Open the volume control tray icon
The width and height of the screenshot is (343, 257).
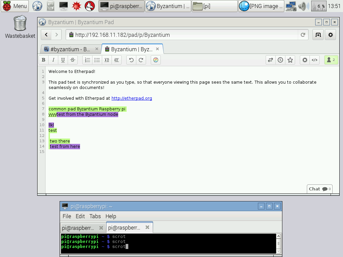pyautogui.click(x=303, y=6)
